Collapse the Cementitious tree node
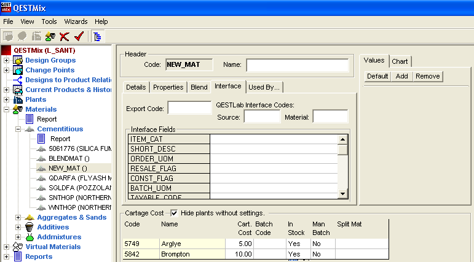This screenshot has width=474, height=262. (18, 129)
